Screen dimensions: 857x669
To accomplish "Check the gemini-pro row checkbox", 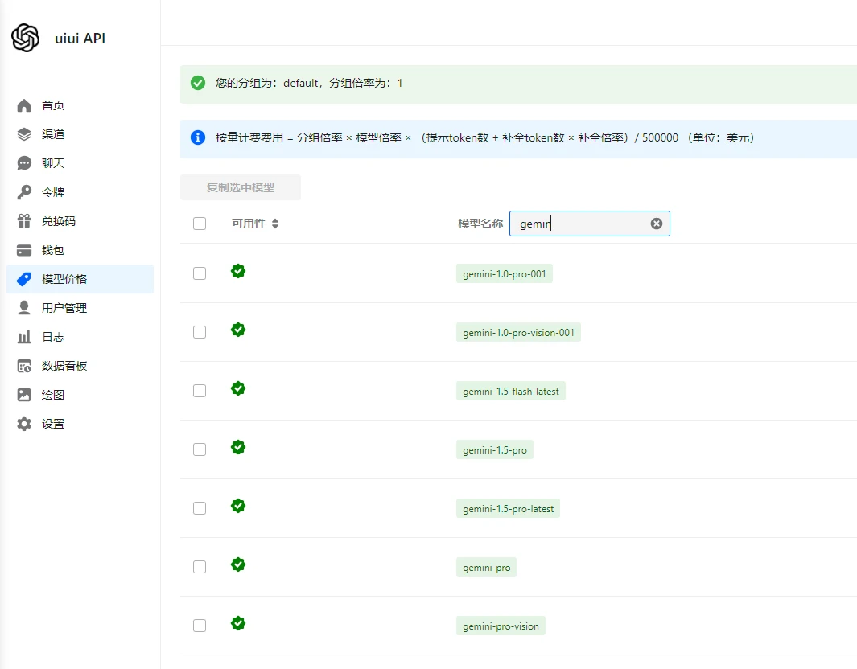I will pyautogui.click(x=200, y=567).
